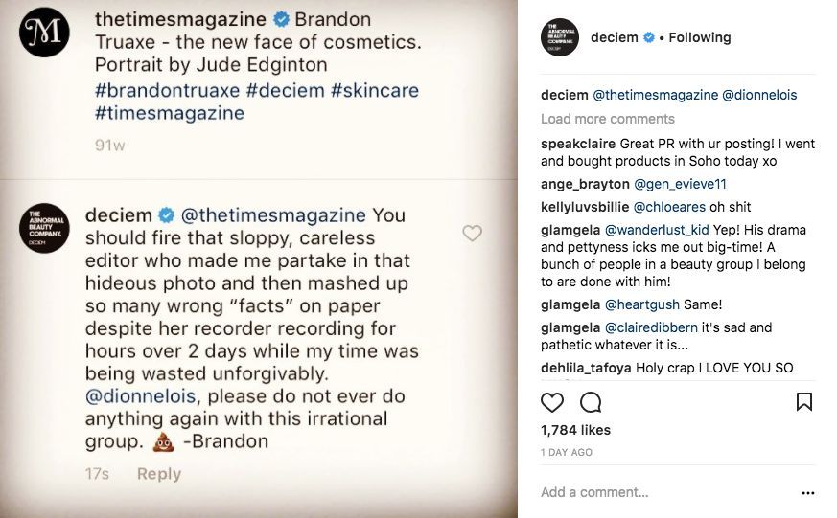Click the @heartgush mention

(641, 304)
